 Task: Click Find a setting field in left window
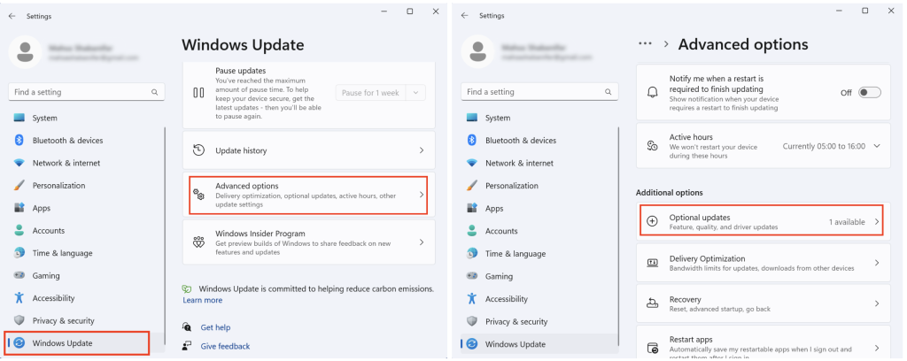click(87, 92)
